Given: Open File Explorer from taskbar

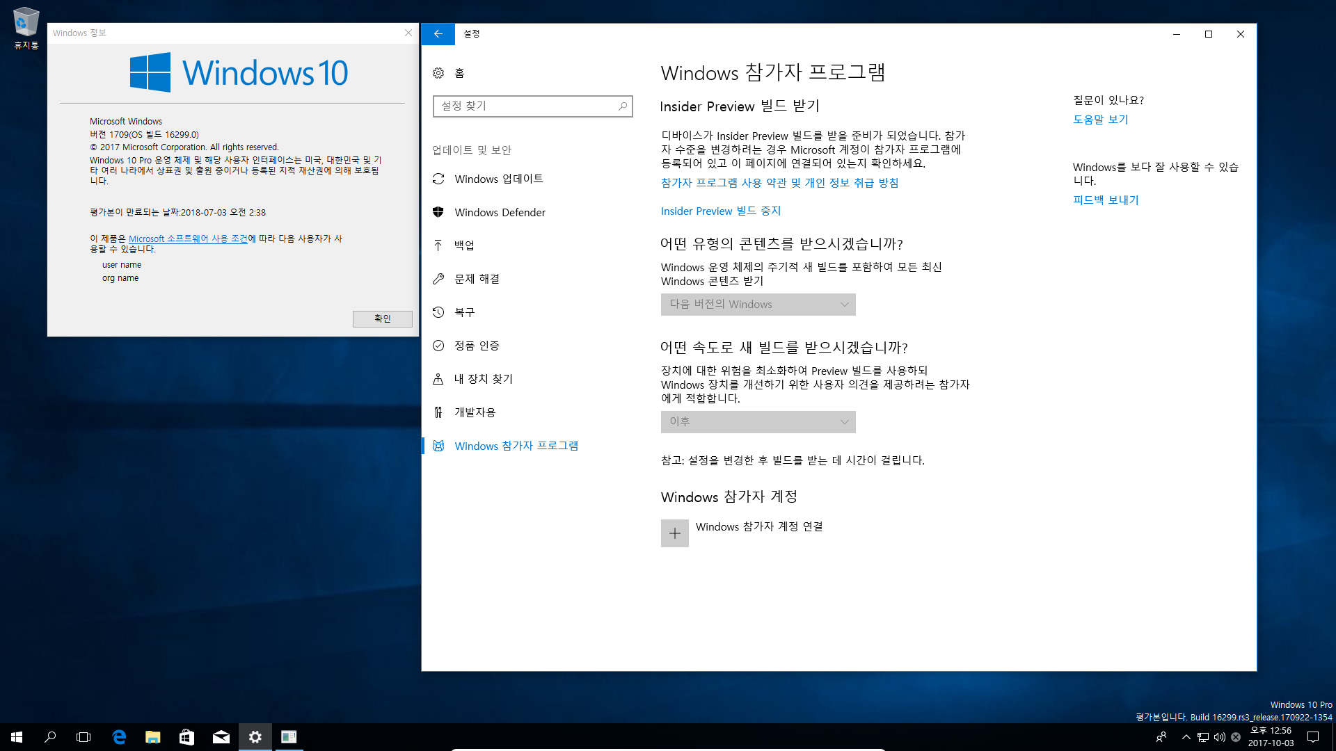Looking at the screenshot, I should 153,737.
